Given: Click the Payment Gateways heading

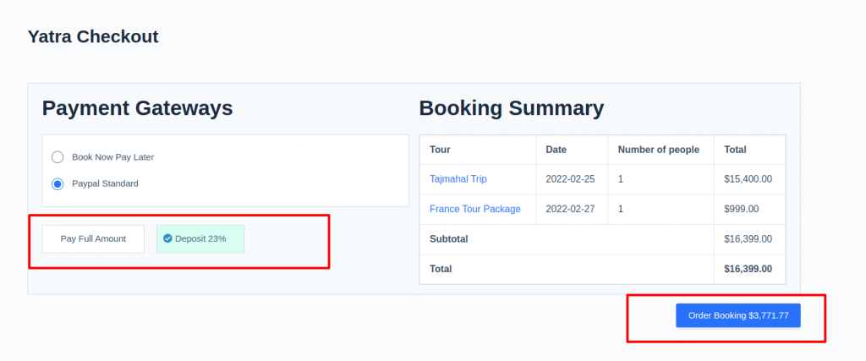Looking at the screenshot, I should 138,108.
